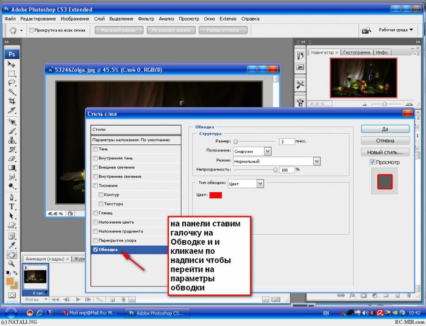Select the Gradient tool
Viewport: 426px width, 326px height.
(x=12, y=168)
